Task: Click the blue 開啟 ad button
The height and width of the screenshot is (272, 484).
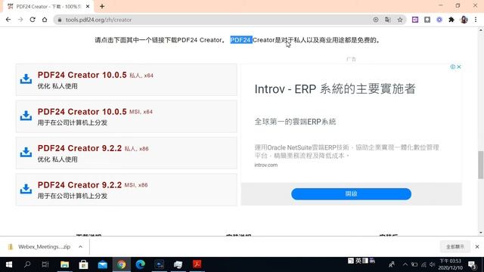Action: [351, 194]
